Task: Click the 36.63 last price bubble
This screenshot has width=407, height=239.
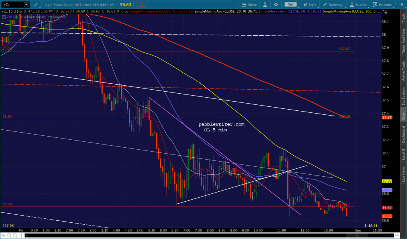Action: [387, 216]
